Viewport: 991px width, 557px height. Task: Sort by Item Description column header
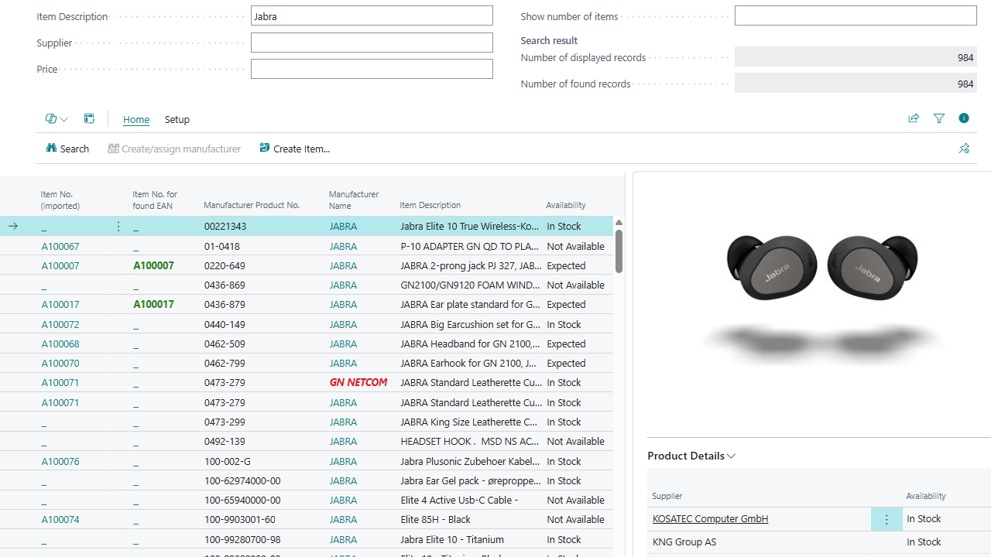430,205
